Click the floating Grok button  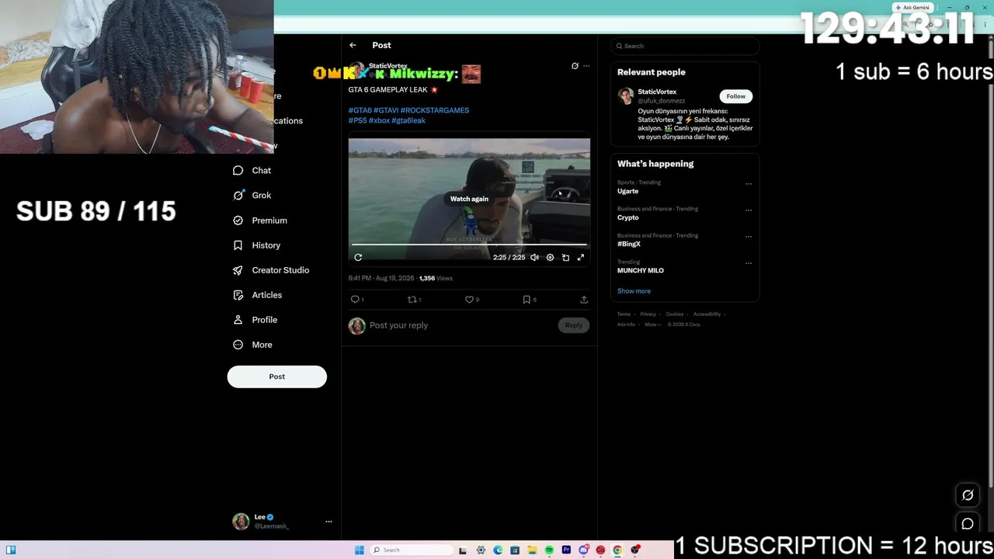coord(968,495)
